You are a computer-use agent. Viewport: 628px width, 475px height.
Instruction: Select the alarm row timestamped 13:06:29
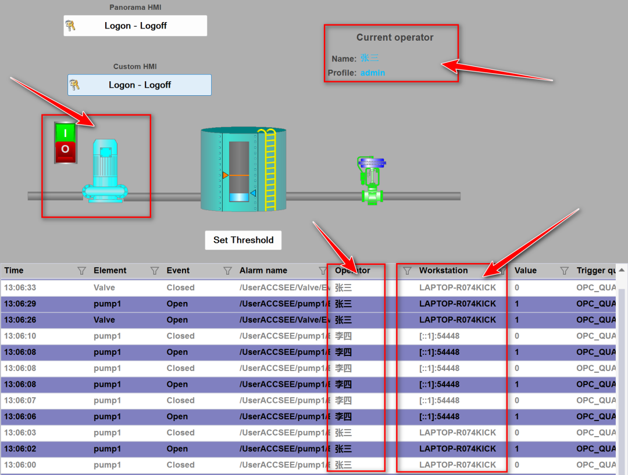point(174,304)
